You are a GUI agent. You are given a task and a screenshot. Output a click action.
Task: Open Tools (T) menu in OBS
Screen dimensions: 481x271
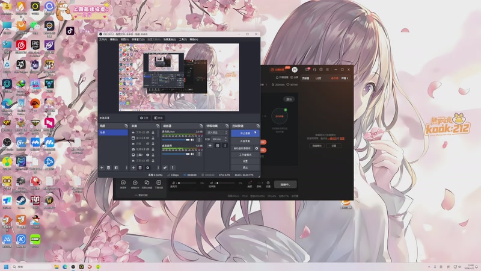(183, 40)
